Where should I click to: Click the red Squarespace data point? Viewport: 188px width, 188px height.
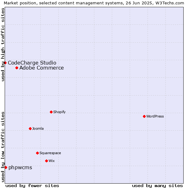[37, 153]
